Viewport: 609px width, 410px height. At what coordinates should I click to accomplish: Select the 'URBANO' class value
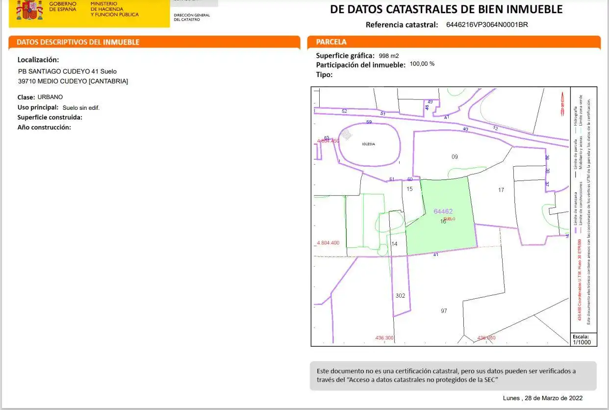point(50,97)
